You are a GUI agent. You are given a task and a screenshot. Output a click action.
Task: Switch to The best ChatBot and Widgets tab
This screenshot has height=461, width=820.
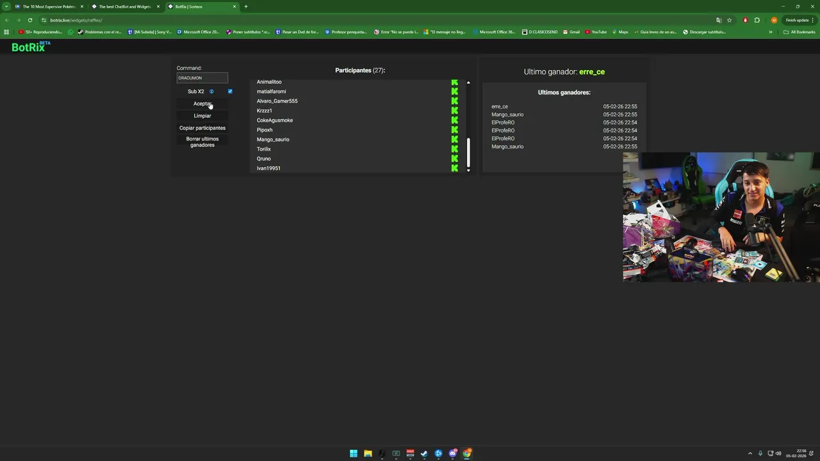point(125,6)
